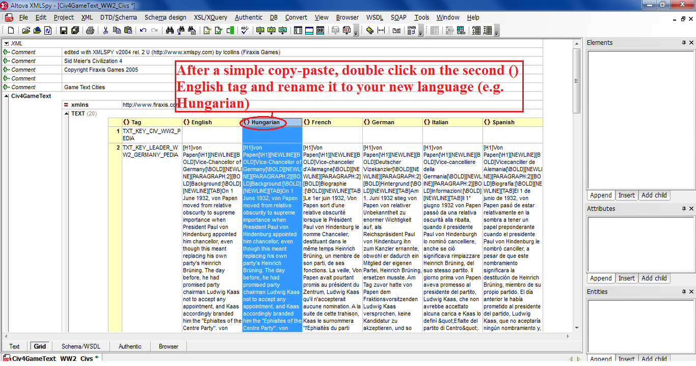This screenshot has height=366, width=696.
Task: Click the XQuery execution icon
Action: 283,31
